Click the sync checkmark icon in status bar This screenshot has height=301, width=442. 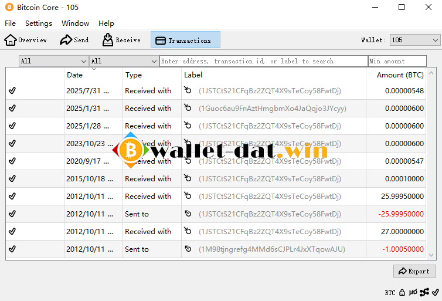[x=436, y=292]
